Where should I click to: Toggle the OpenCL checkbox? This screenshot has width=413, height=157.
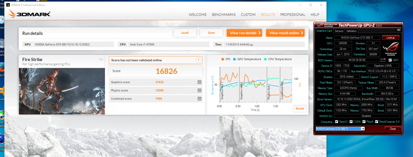click(x=337, y=121)
